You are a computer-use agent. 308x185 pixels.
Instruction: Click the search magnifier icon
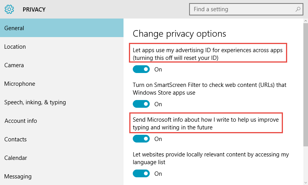[298, 9]
